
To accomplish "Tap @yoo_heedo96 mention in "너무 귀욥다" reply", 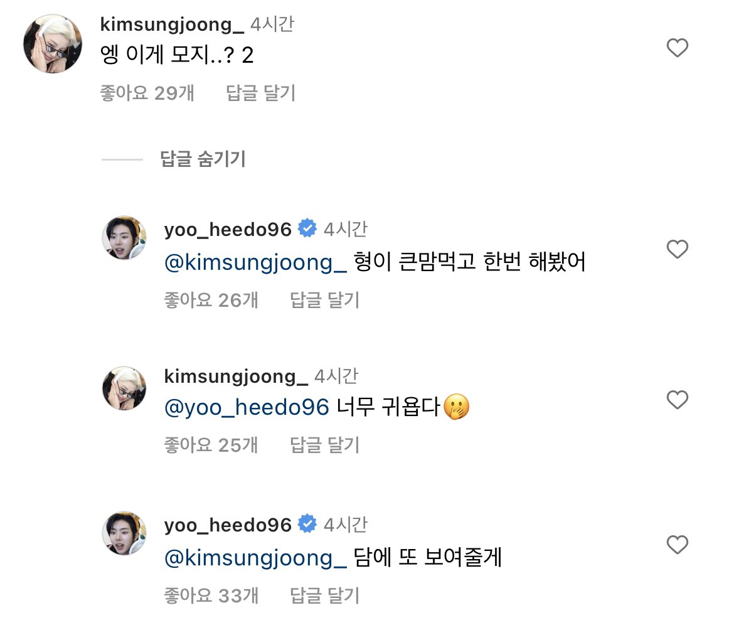I will [246, 408].
